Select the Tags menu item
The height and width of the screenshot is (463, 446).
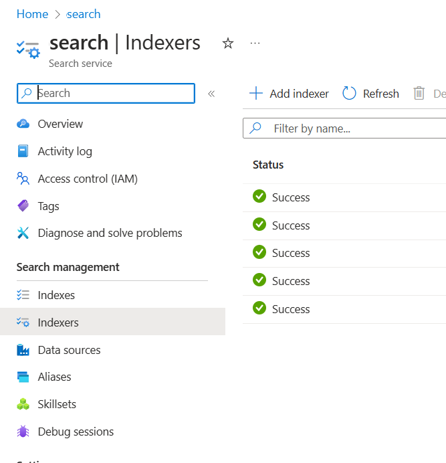[48, 206]
